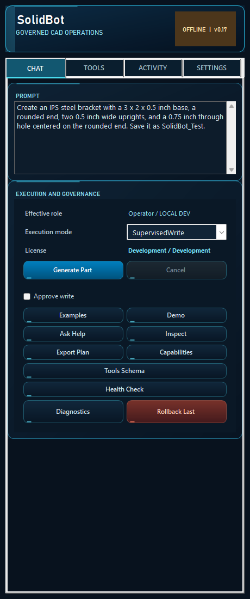Open the TOOLS tab

95,68
